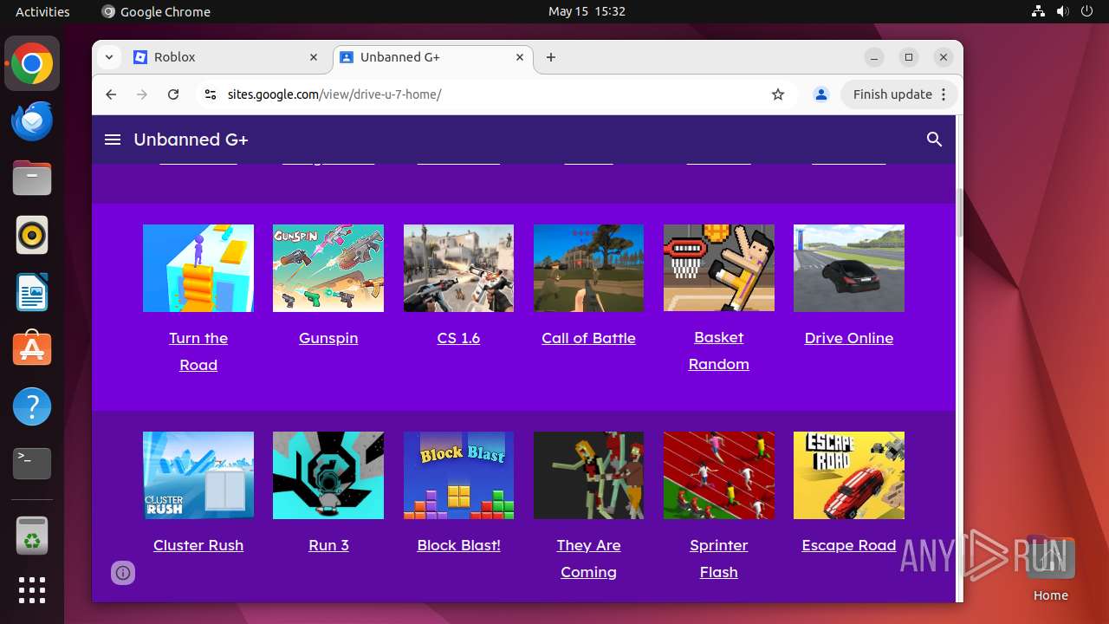Open the power menu icon
The height and width of the screenshot is (624, 1109).
click(x=1086, y=11)
